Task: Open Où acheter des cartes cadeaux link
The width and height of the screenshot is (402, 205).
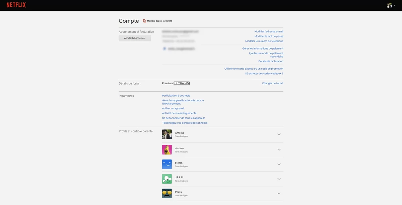Action: 264,73
